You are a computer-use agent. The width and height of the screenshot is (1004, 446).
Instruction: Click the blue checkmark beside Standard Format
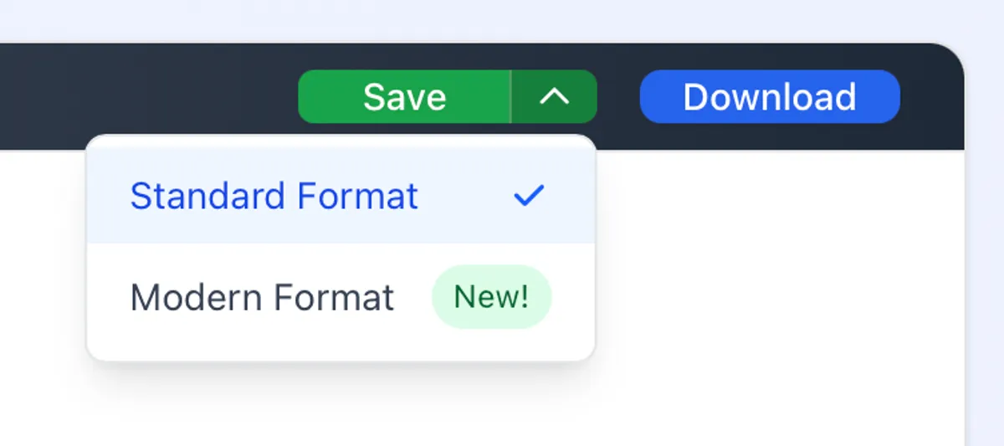529,197
